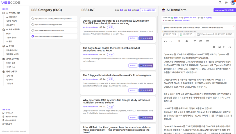Insert a horizontal line with the dash icon
Viewport: 236px width, 134px height.
tap(214, 41)
